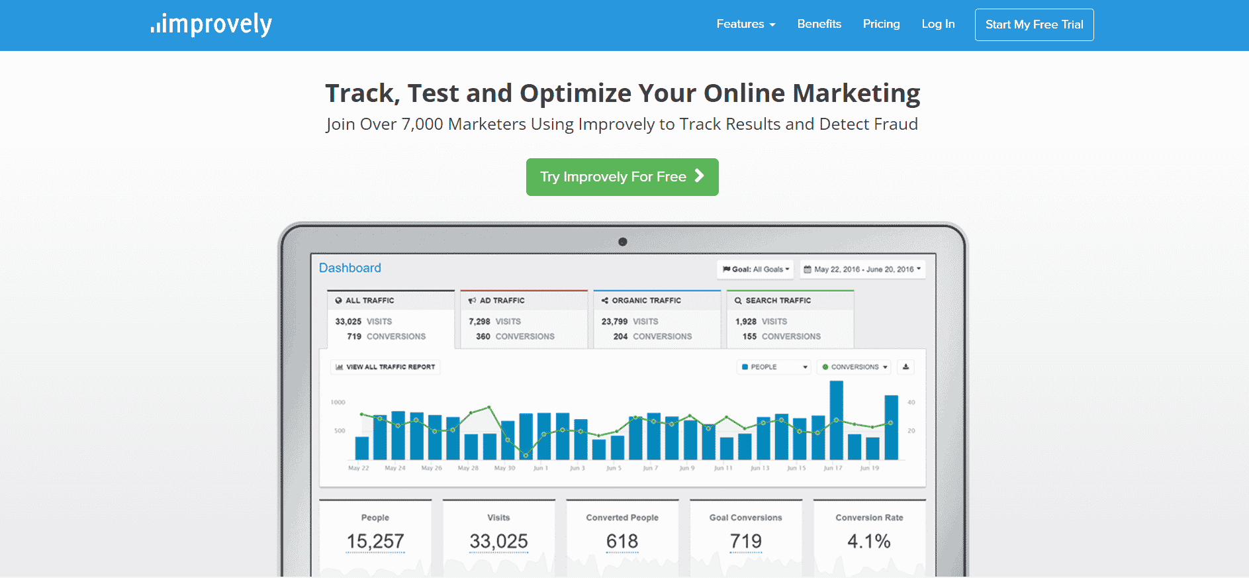
Task: Select the Search Traffic tab
Action: [x=790, y=319]
